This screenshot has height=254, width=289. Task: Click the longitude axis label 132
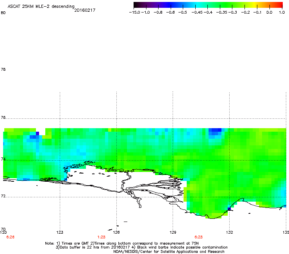coord(230,232)
